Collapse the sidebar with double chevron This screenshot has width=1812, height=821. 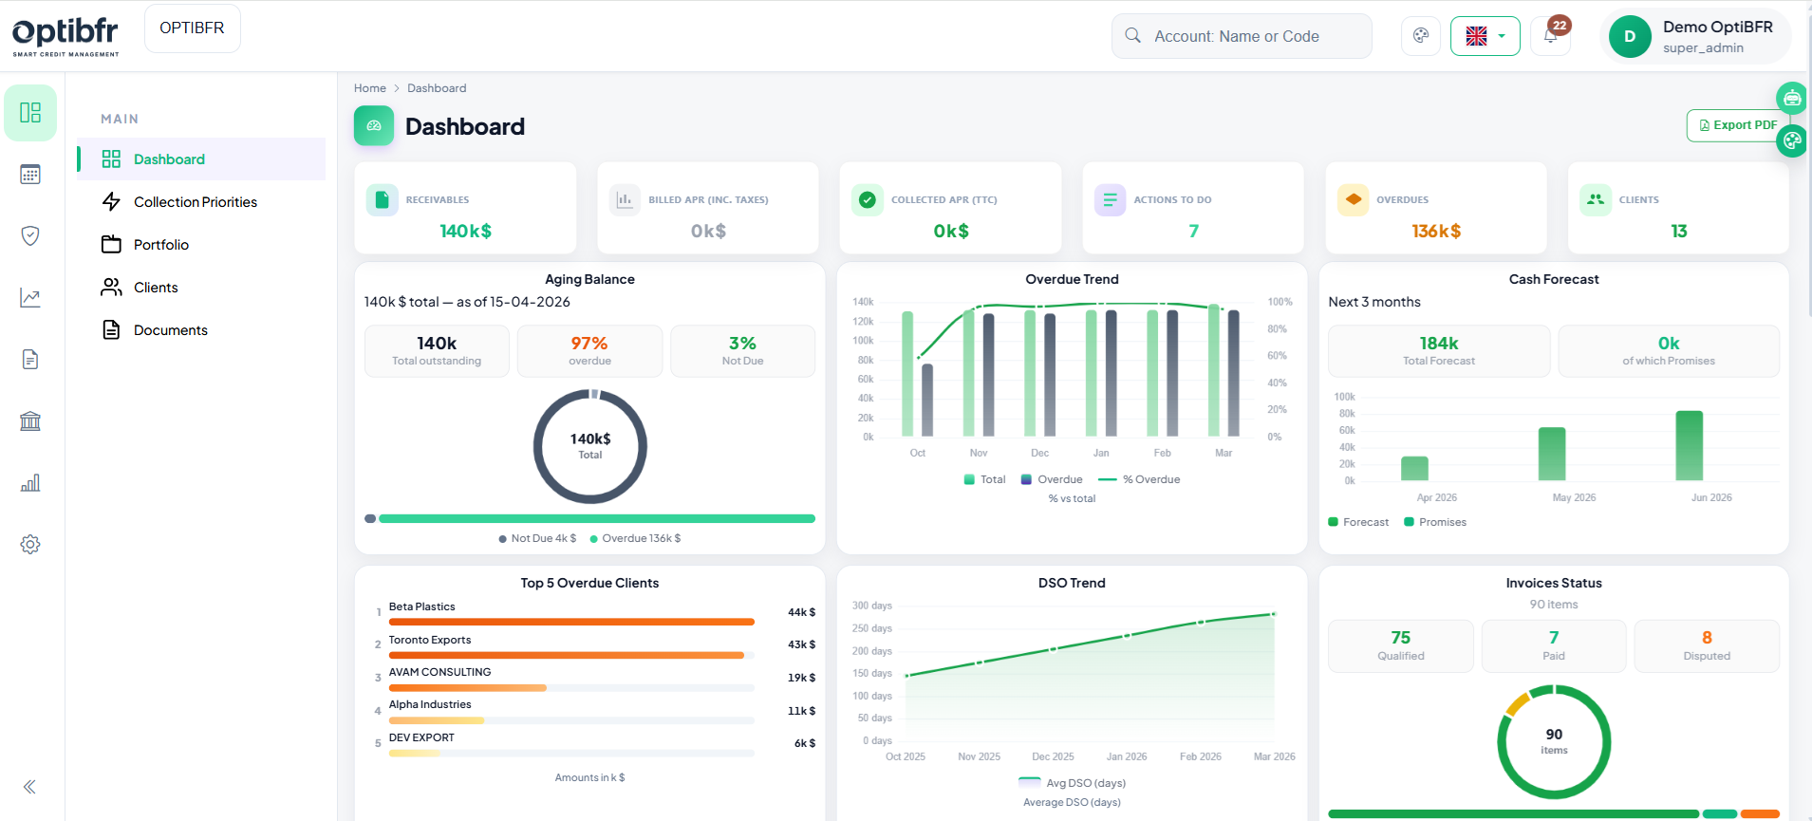[30, 787]
